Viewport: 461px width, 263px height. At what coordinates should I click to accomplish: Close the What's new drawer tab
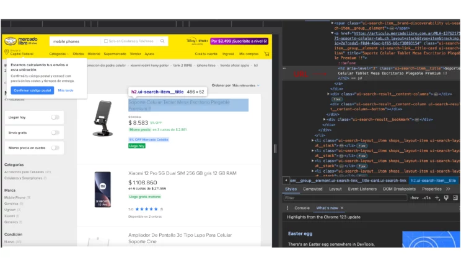342,208
